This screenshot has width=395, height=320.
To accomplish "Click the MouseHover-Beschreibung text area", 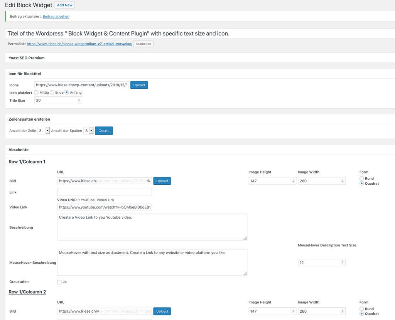I will tap(152, 262).
